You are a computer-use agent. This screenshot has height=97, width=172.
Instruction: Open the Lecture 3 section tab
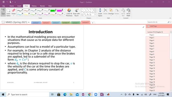(56, 23)
